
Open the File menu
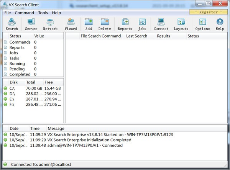(8, 13)
